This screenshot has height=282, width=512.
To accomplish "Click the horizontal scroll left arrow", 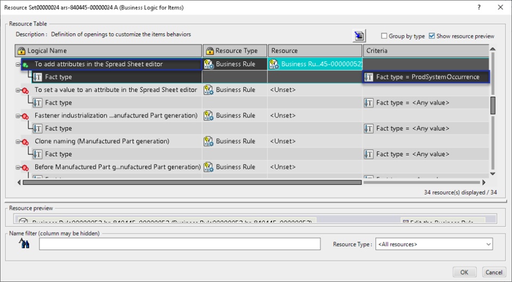I will [19, 182].
